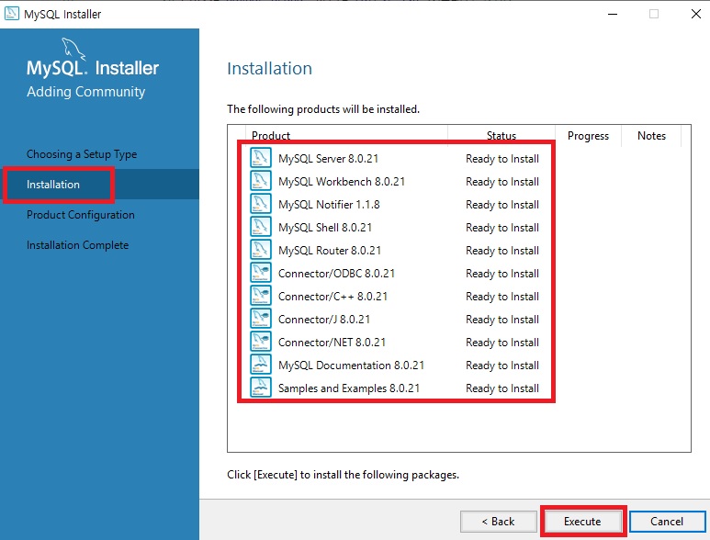Click the Notes column header
This screenshot has width=710, height=540.
click(651, 136)
